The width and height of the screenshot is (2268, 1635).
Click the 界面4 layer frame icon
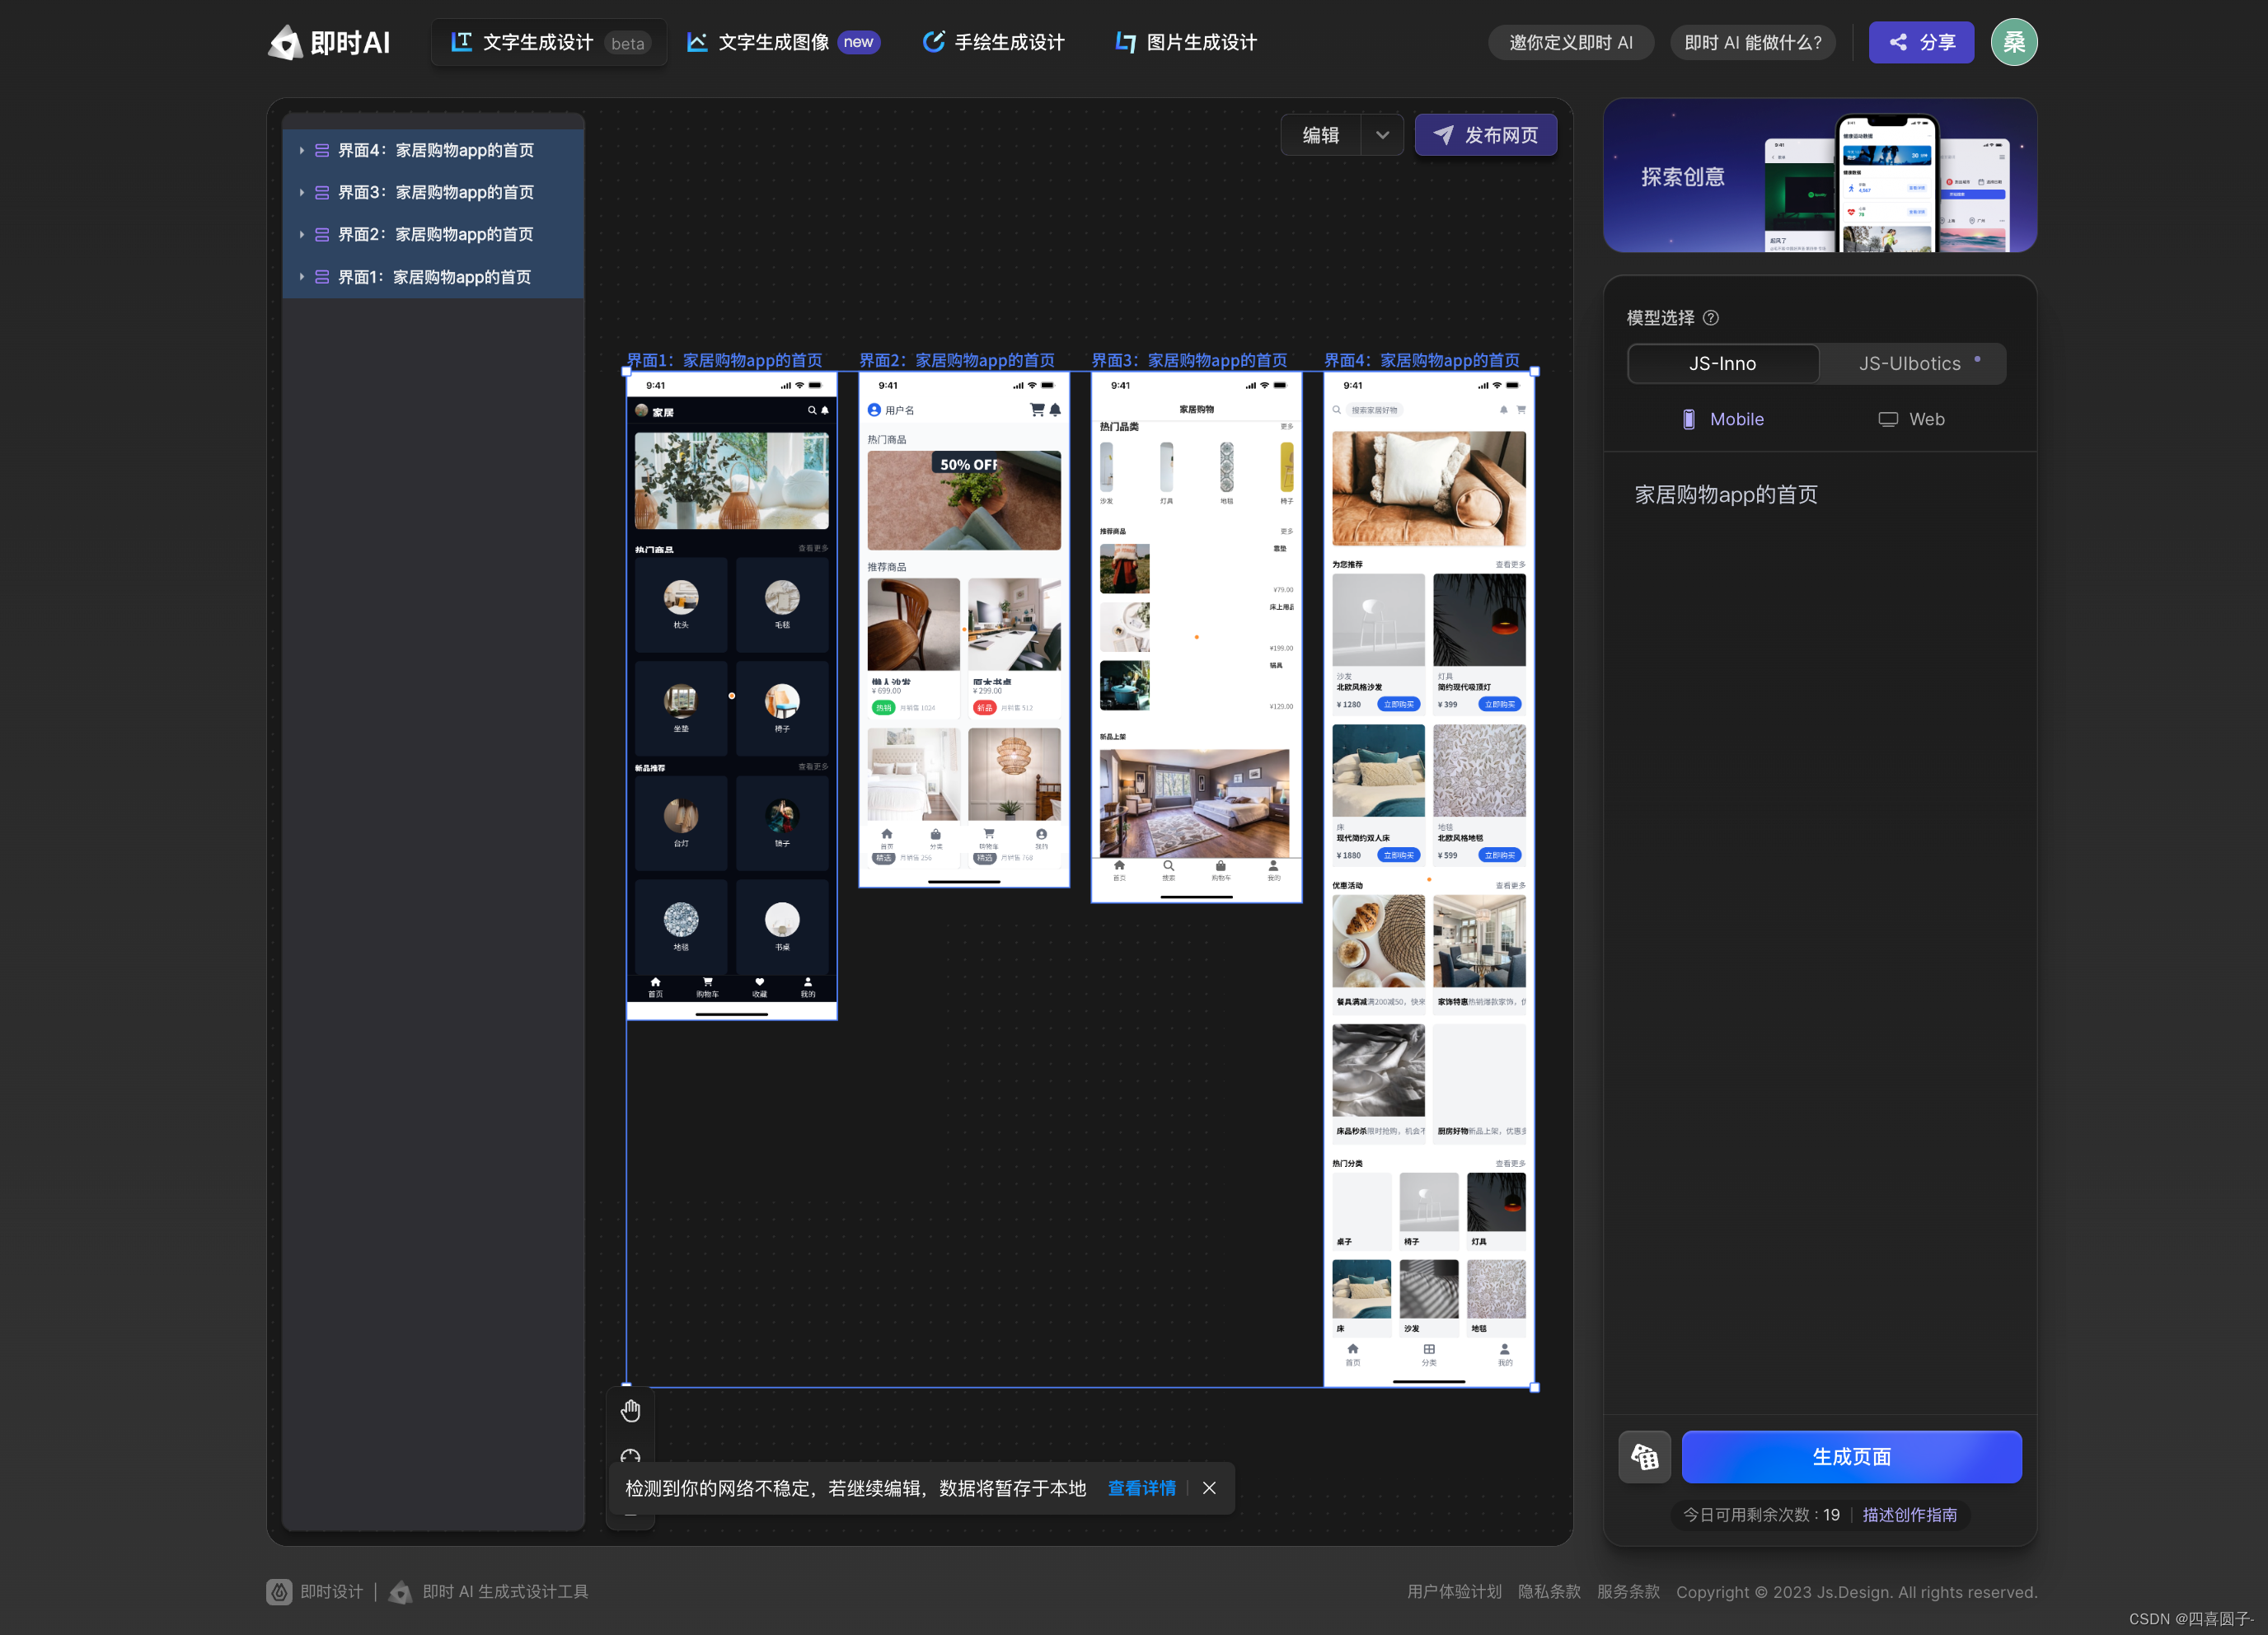point(322,150)
